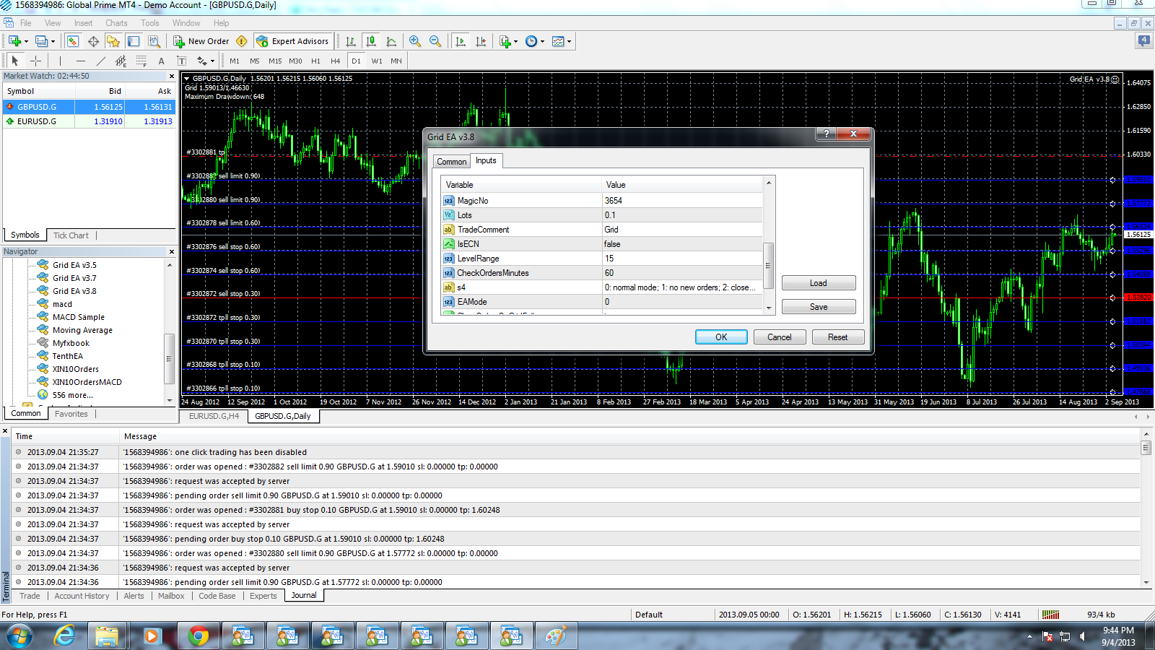Expand the Templates dropdown arrow

pyautogui.click(x=569, y=41)
